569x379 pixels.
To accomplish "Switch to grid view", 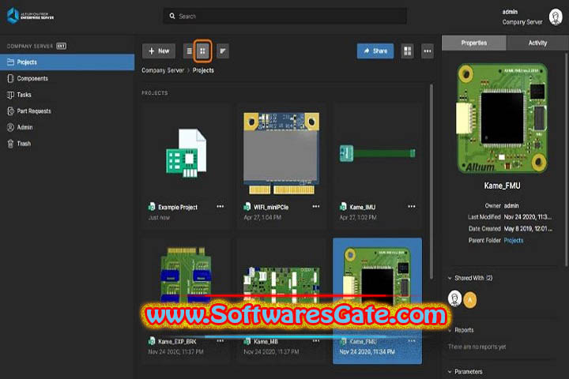I will tap(202, 51).
